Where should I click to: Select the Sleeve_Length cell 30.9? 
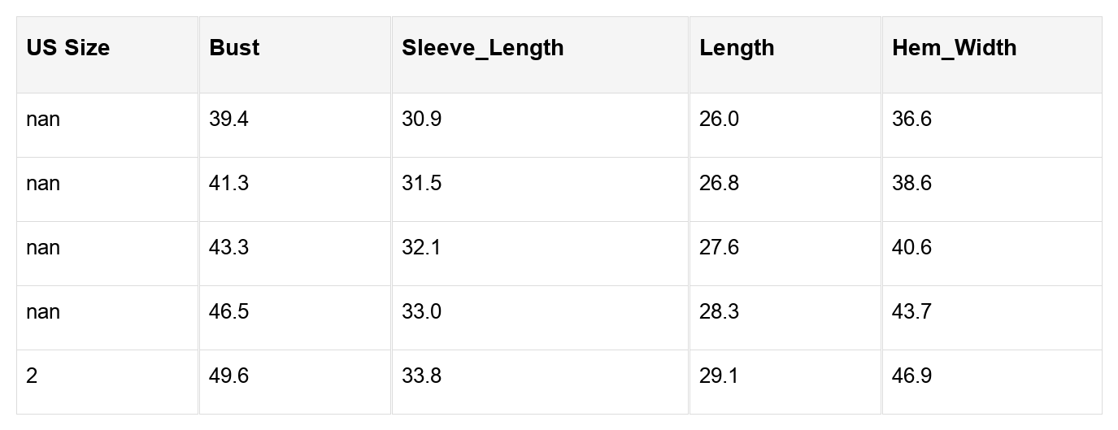point(421,119)
